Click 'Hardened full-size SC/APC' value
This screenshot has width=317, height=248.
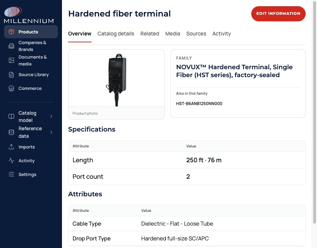(175, 238)
